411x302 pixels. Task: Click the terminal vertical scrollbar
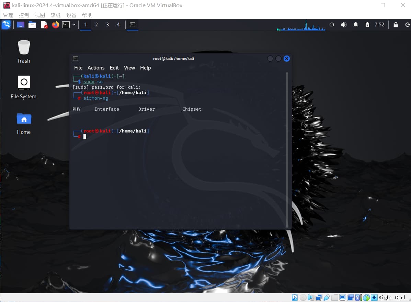(x=287, y=150)
